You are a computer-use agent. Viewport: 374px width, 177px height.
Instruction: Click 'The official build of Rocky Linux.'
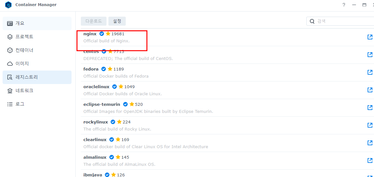click(117, 129)
